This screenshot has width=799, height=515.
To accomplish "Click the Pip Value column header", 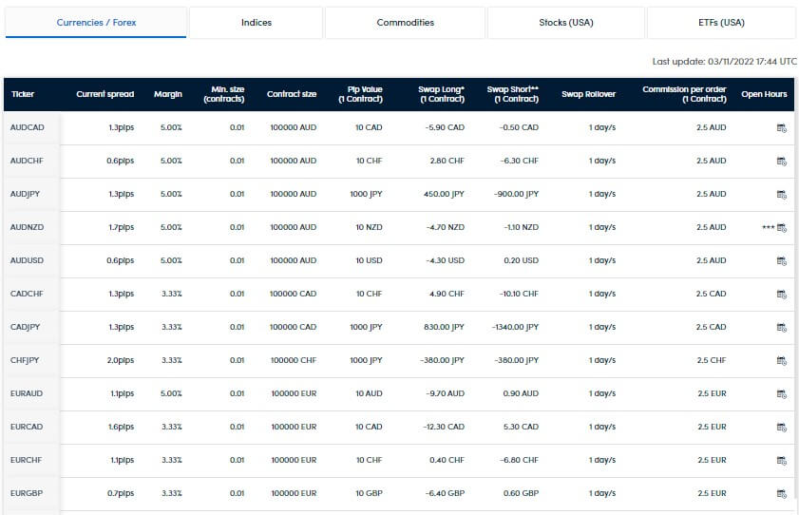I will 361,94.
